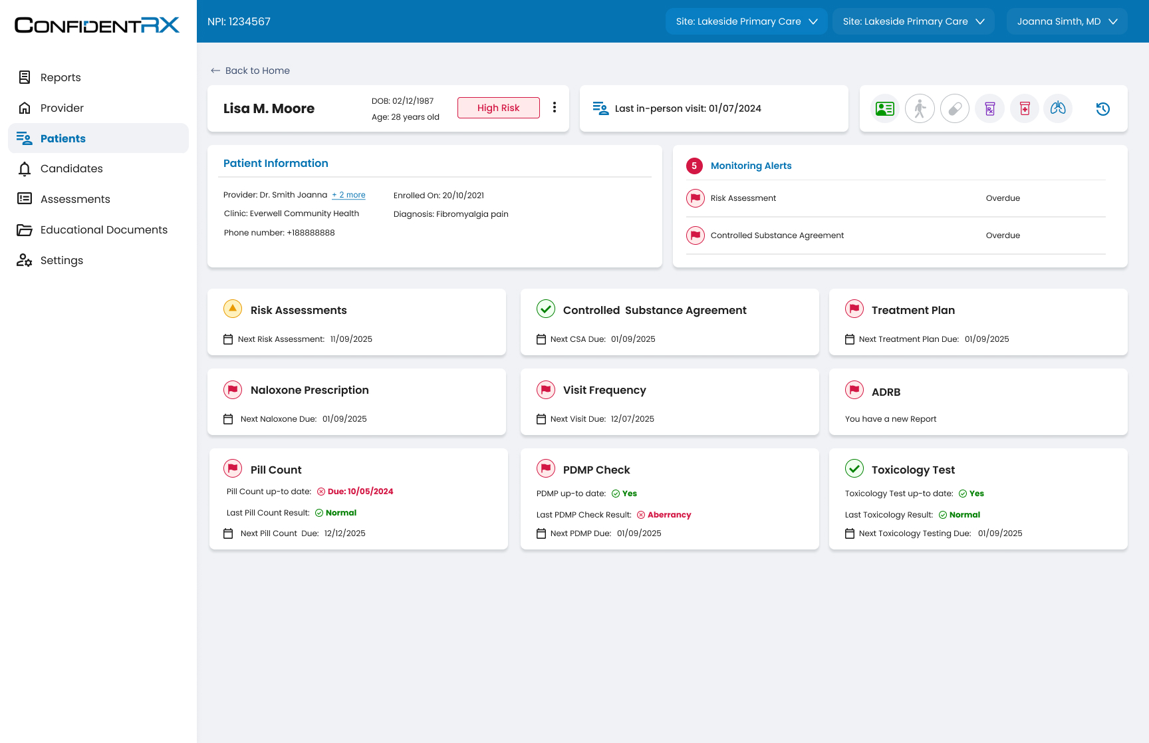Expand the Joanna Simth, MD user menu
Image resolution: width=1149 pixels, height=743 pixels.
(x=1067, y=21)
